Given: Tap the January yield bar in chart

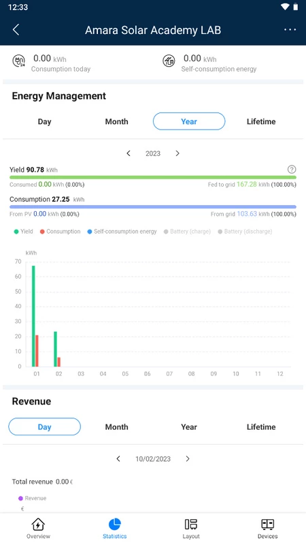Looking at the screenshot, I should (x=33, y=316).
